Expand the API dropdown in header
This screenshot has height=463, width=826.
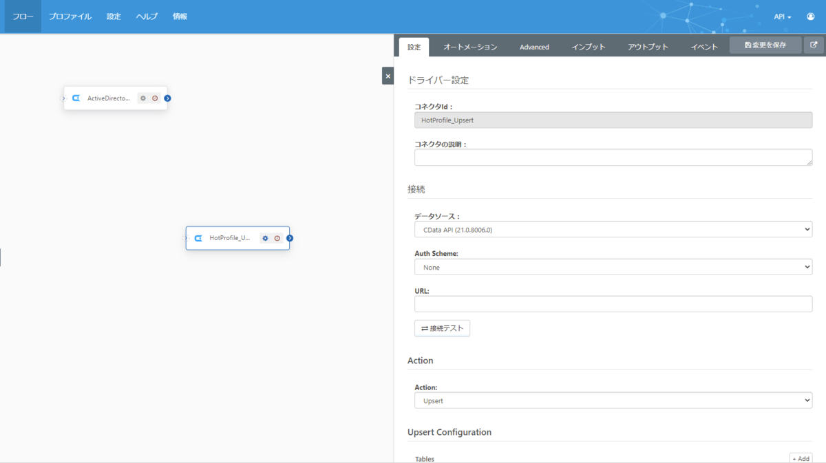pos(783,17)
